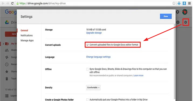Click the My Drive folder icon
193x101 pixels.
click(x=7, y=44)
